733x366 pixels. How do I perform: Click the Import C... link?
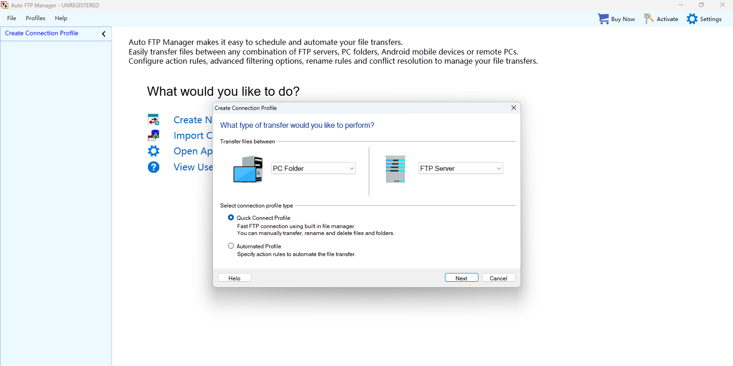pos(193,136)
